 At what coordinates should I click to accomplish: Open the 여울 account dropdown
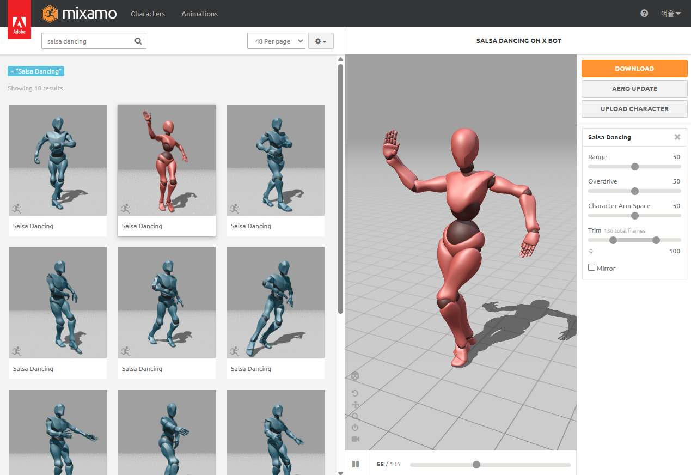click(671, 14)
